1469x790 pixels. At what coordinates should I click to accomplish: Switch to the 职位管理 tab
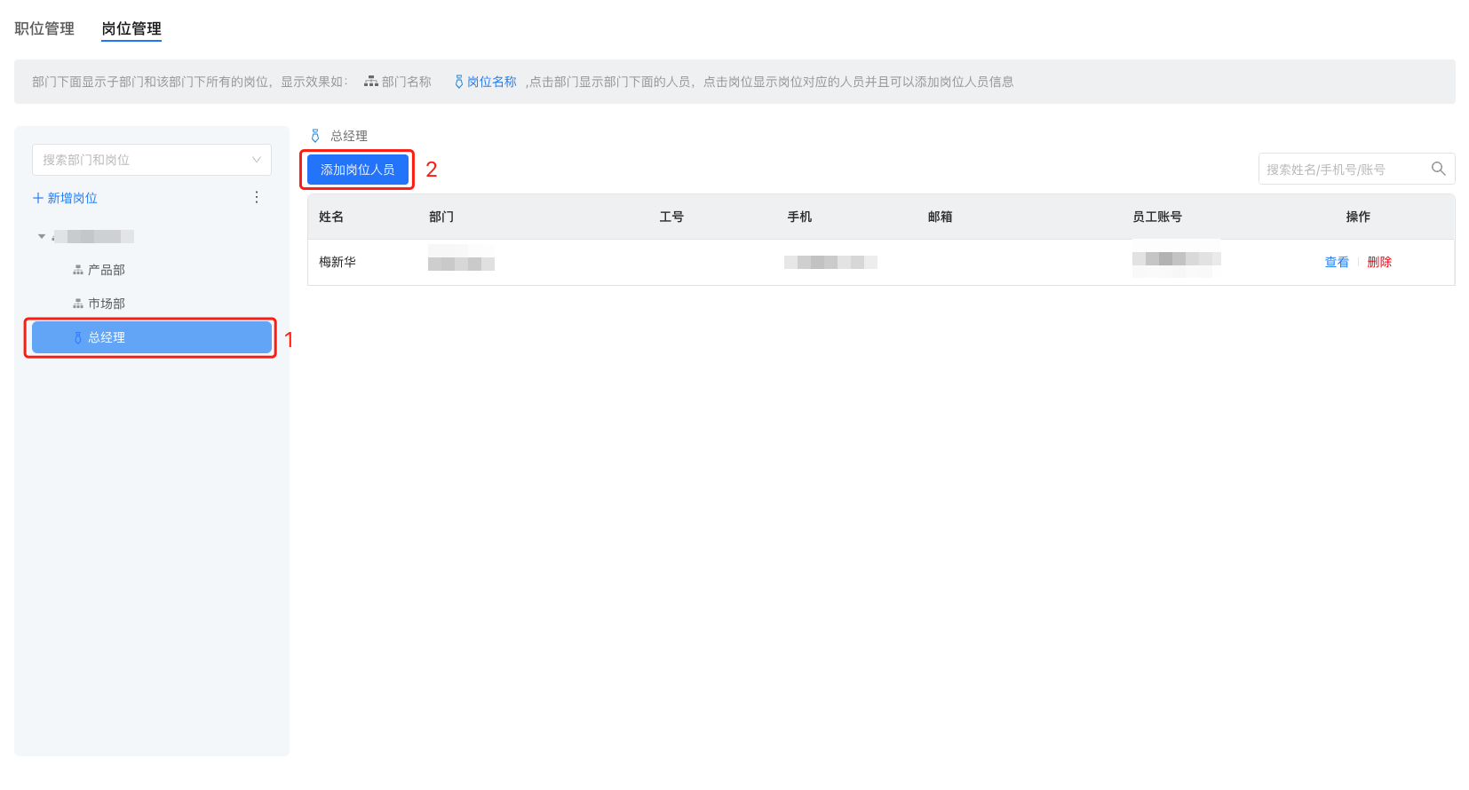point(44,28)
